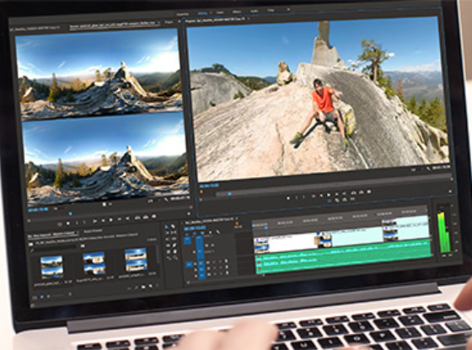
Task: Select the Zoom magnifier tool in Tools panel
Action: tap(175, 258)
